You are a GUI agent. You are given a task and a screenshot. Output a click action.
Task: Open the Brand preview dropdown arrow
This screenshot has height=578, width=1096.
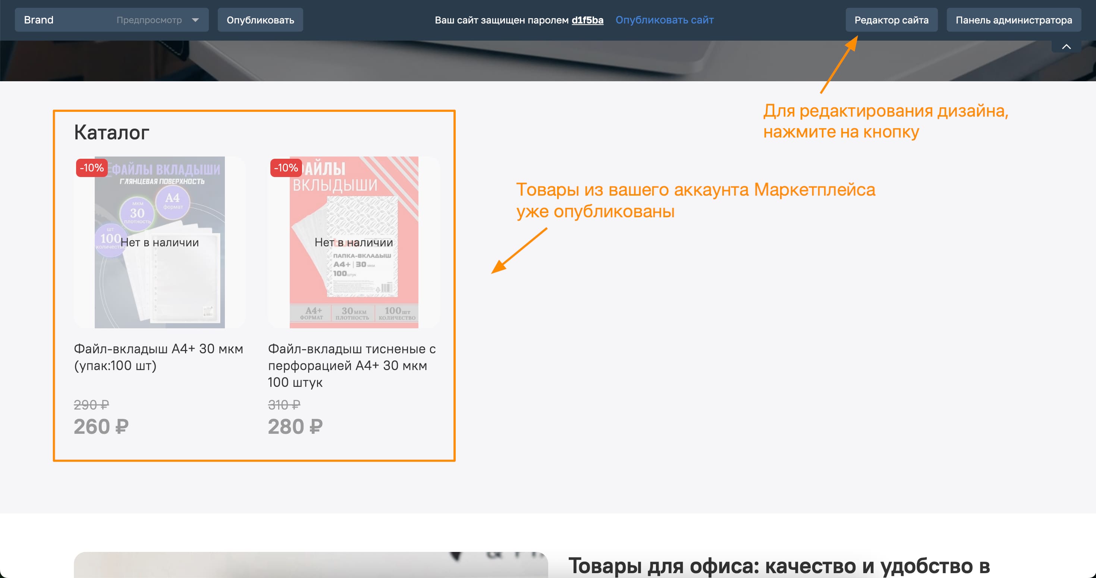pos(195,20)
